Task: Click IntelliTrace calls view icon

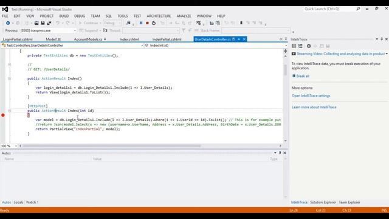Action: (x=300, y=46)
